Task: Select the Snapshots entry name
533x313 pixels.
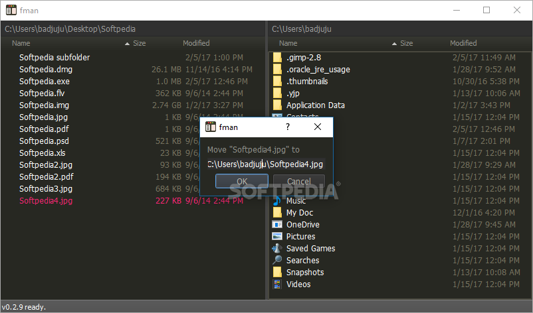Action: [x=305, y=272]
